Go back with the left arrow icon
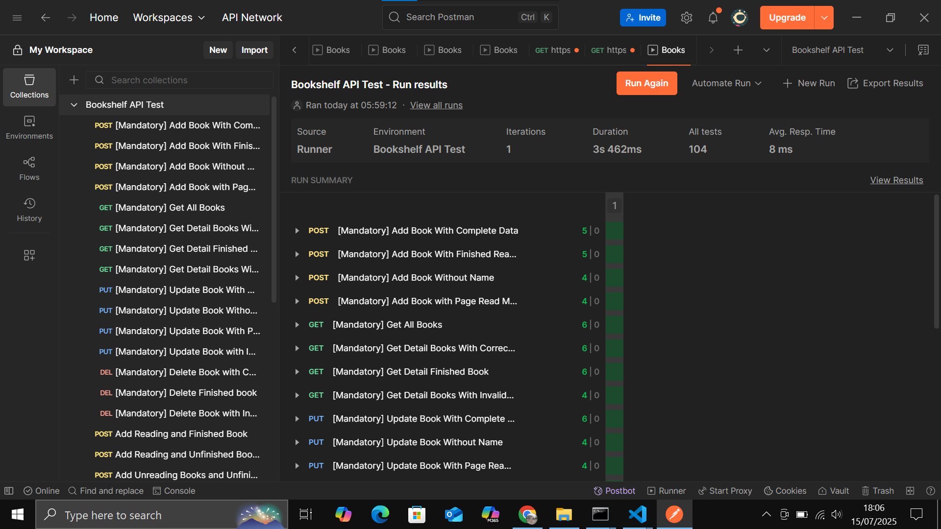The width and height of the screenshot is (941, 529). point(46,18)
